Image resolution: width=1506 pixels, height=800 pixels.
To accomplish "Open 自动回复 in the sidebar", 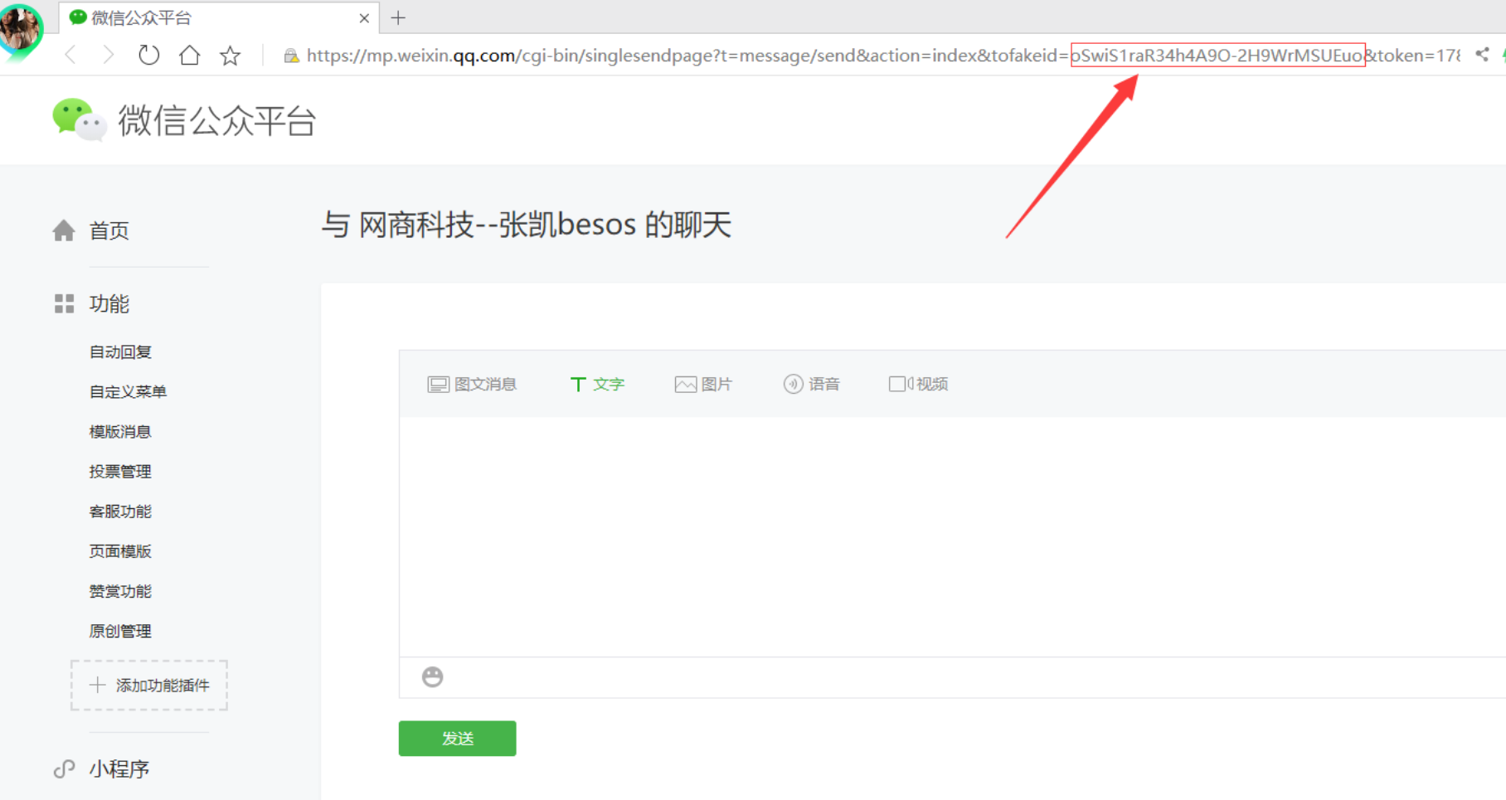I will pos(120,352).
